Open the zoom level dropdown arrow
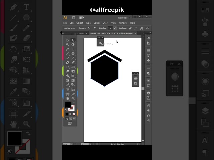This screenshot has height=160, width=214. (72, 144)
